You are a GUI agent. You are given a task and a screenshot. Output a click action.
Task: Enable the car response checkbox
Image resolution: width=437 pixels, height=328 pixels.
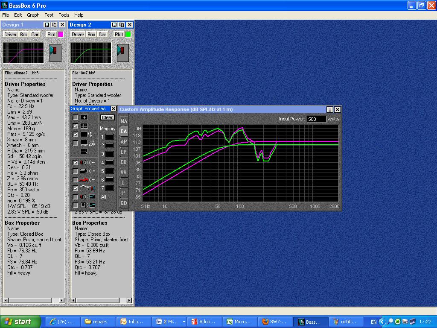[75, 180]
